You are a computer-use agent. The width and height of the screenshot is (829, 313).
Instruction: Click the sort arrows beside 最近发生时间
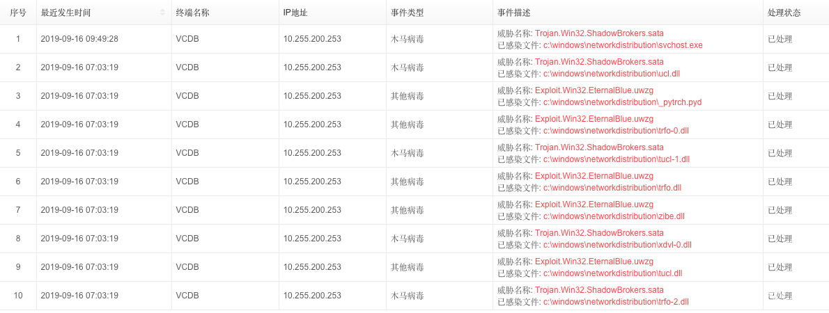pyautogui.click(x=162, y=13)
